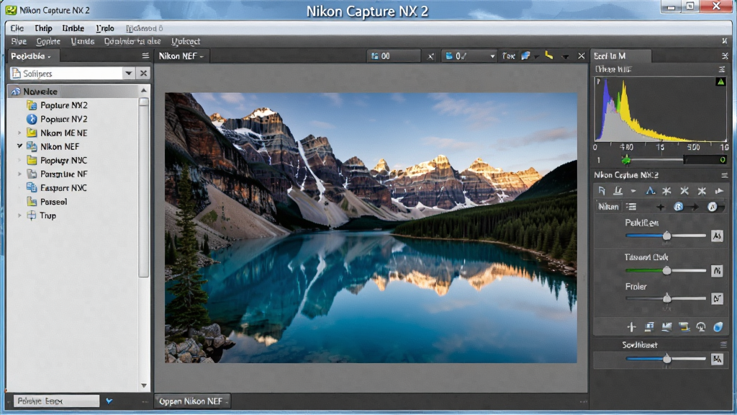Open the small dropdown arrow after the L tool
This screenshot has height=415, width=737.
633,191
